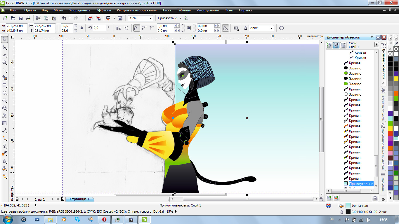The width and height of the screenshot is (399, 224).
Task: Open the Упорядочить menu
Action: click(80, 10)
